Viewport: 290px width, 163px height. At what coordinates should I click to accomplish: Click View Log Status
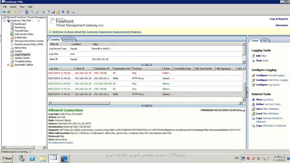264,100
